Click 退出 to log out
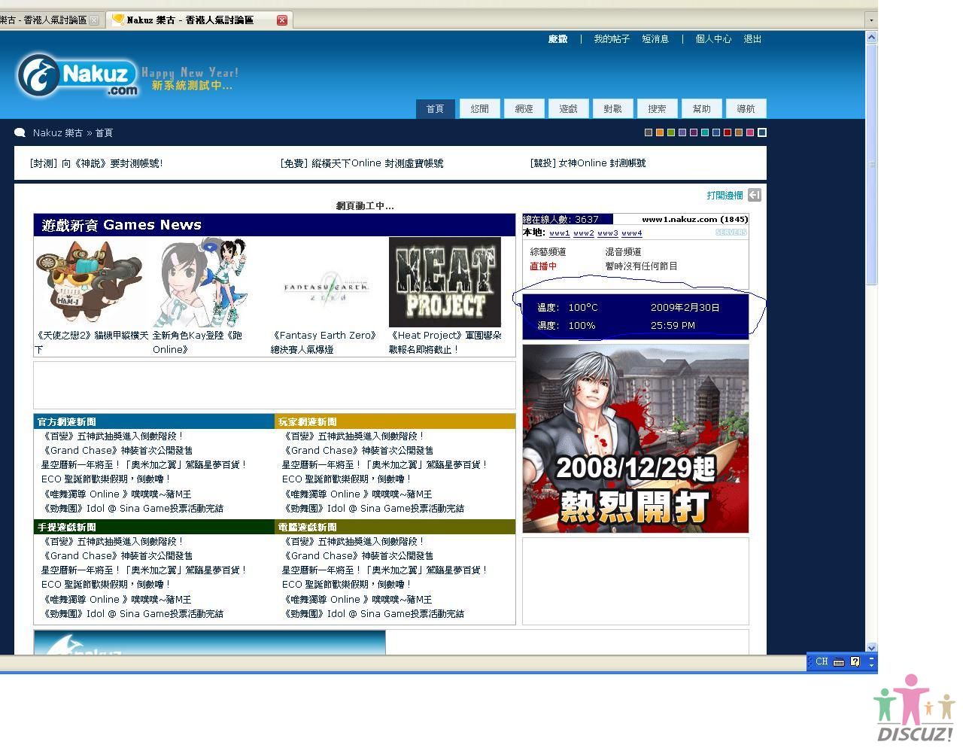 pyautogui.click(x=752, y=39)
